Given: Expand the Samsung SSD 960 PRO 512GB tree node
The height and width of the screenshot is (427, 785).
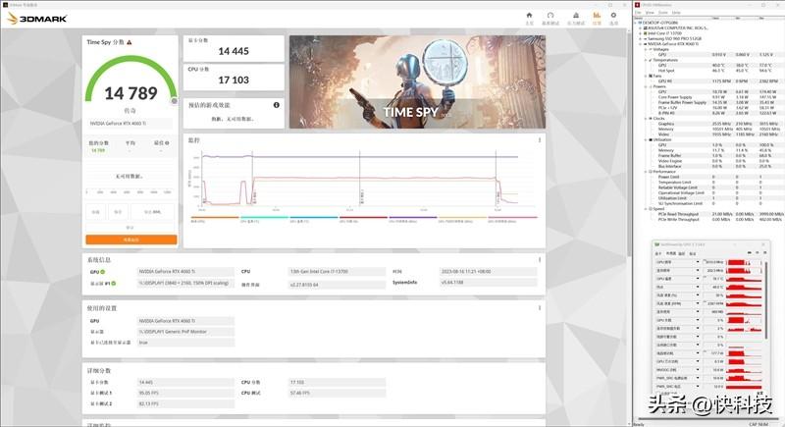Looking at the screenshot, I should pos(640,38).
